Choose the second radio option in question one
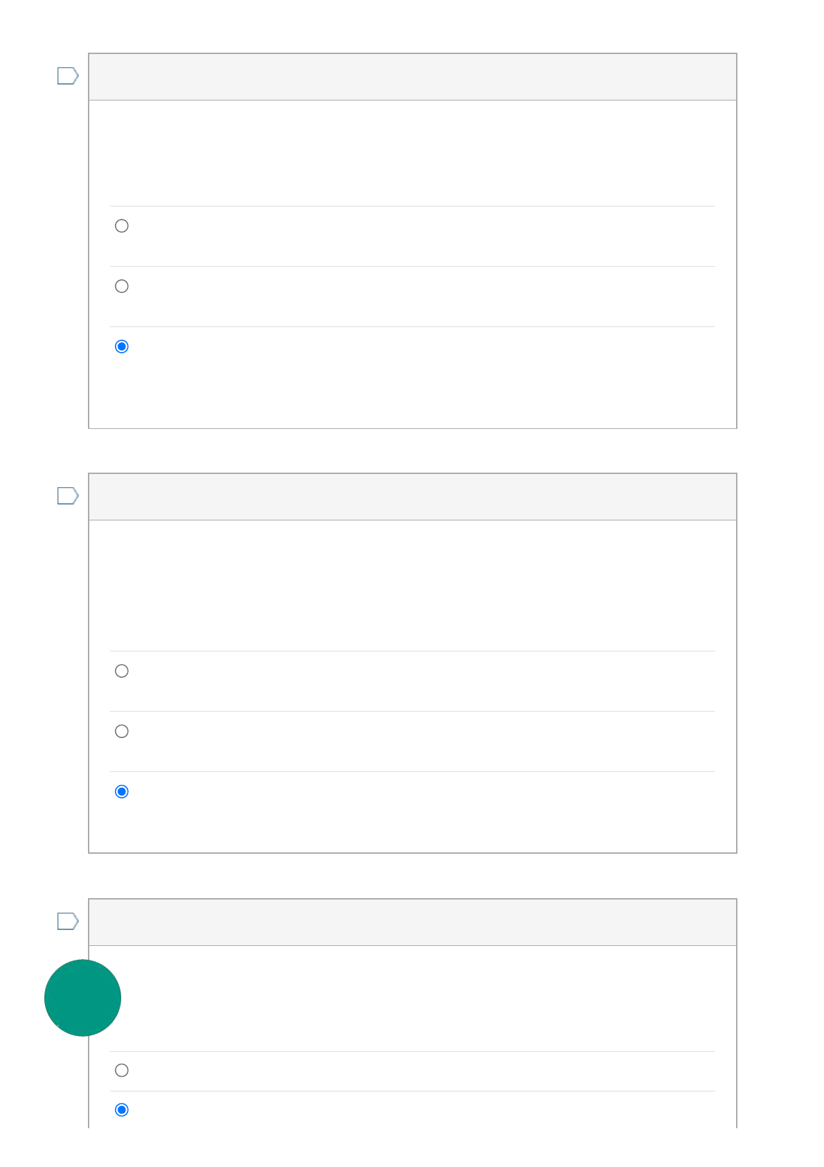This screenshot has width=824, height=1167. (x=122, y=286)
